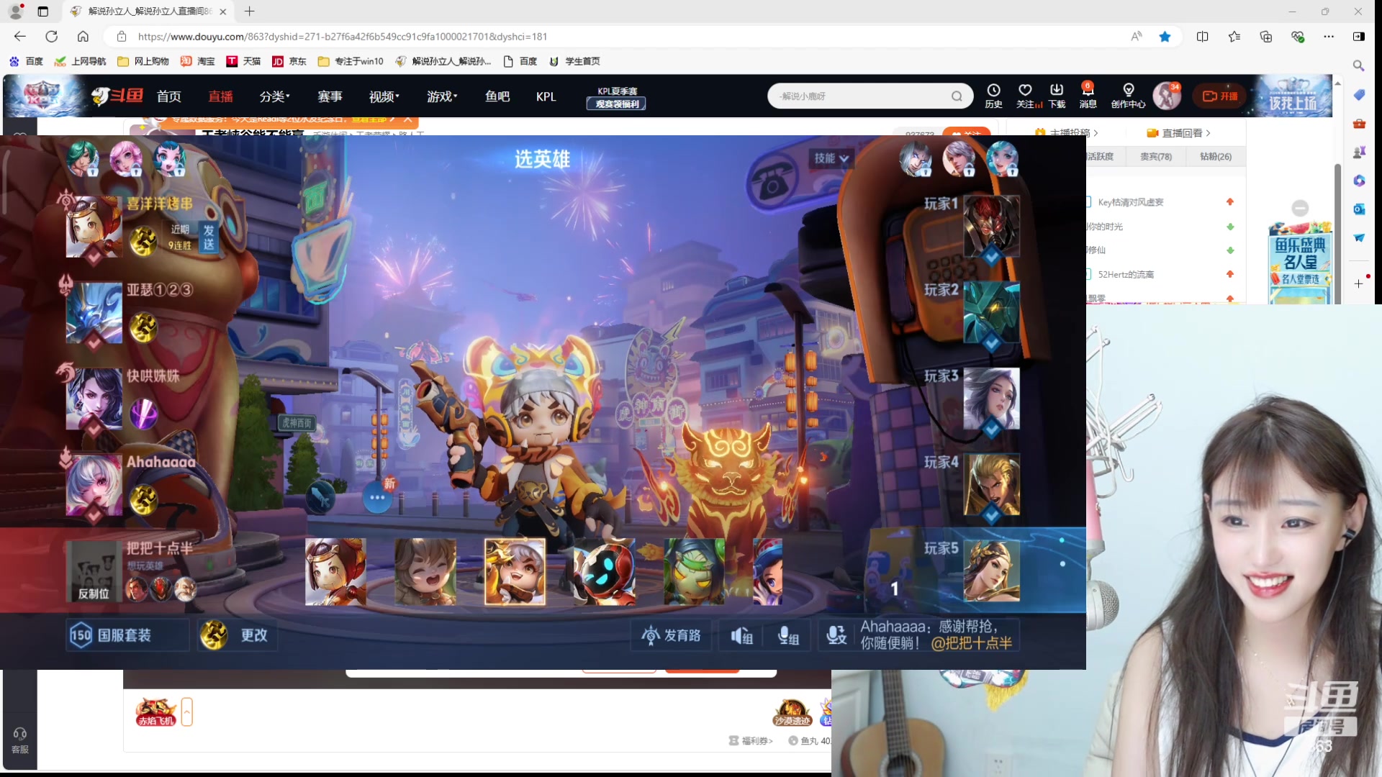This screenshot has height=777, width=1382.
Task: Expand the 视频 dropdown menu
Action: pos(384,96)
